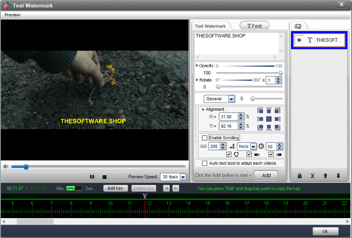This screenshot has height=238, width=352.
Task: Click the Delete Key button
Action: pos(143,188)
